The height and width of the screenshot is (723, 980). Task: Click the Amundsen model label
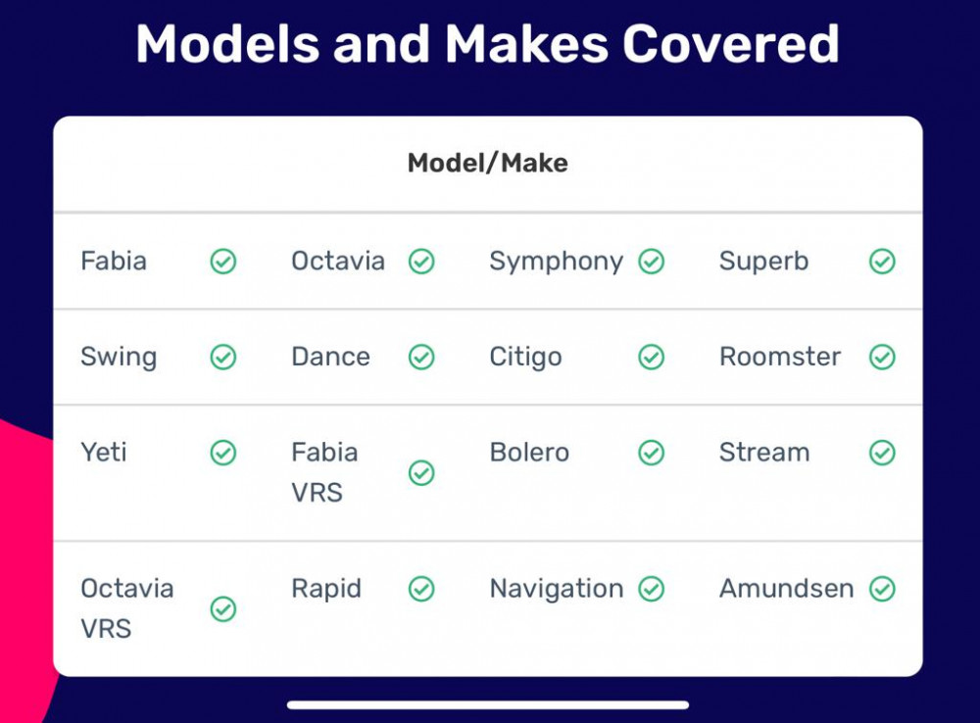pos(786,589)
